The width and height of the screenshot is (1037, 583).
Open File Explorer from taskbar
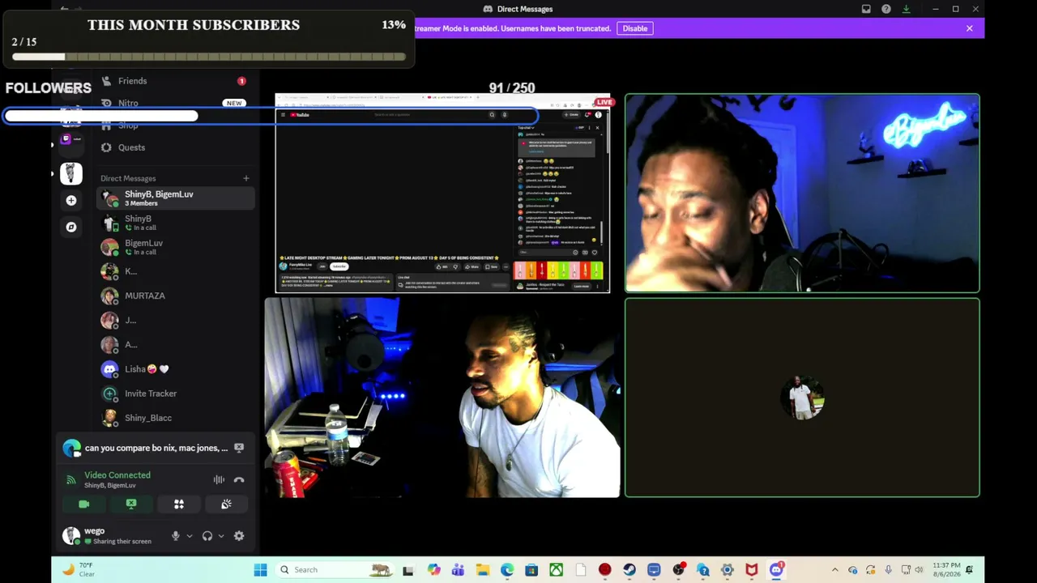(x=482, y=570)
